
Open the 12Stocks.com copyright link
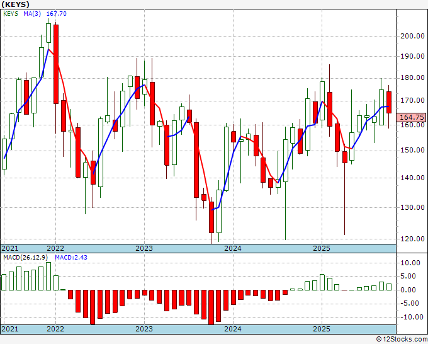tap(402, 340)
